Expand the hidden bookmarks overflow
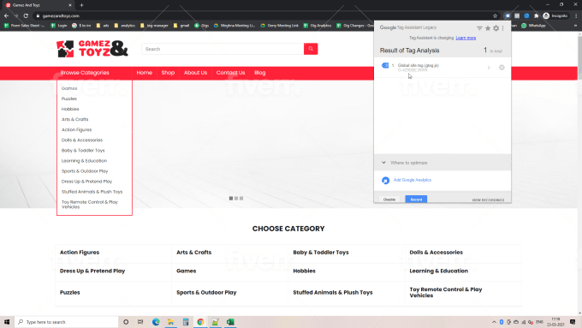Image resolution: width=582 pixels, height=328 pixels. [x=576, y=26]
